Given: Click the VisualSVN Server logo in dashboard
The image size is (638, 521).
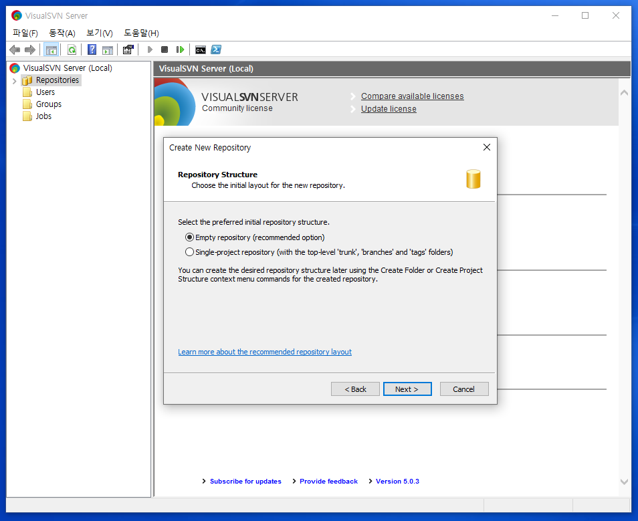Looking at the screenshot, I should point(175,102).
